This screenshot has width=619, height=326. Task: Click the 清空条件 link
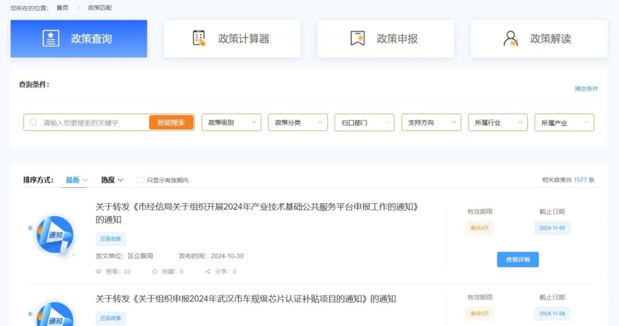586,89
